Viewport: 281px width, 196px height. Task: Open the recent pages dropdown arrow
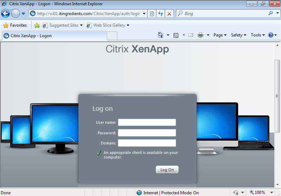(23, 14)
